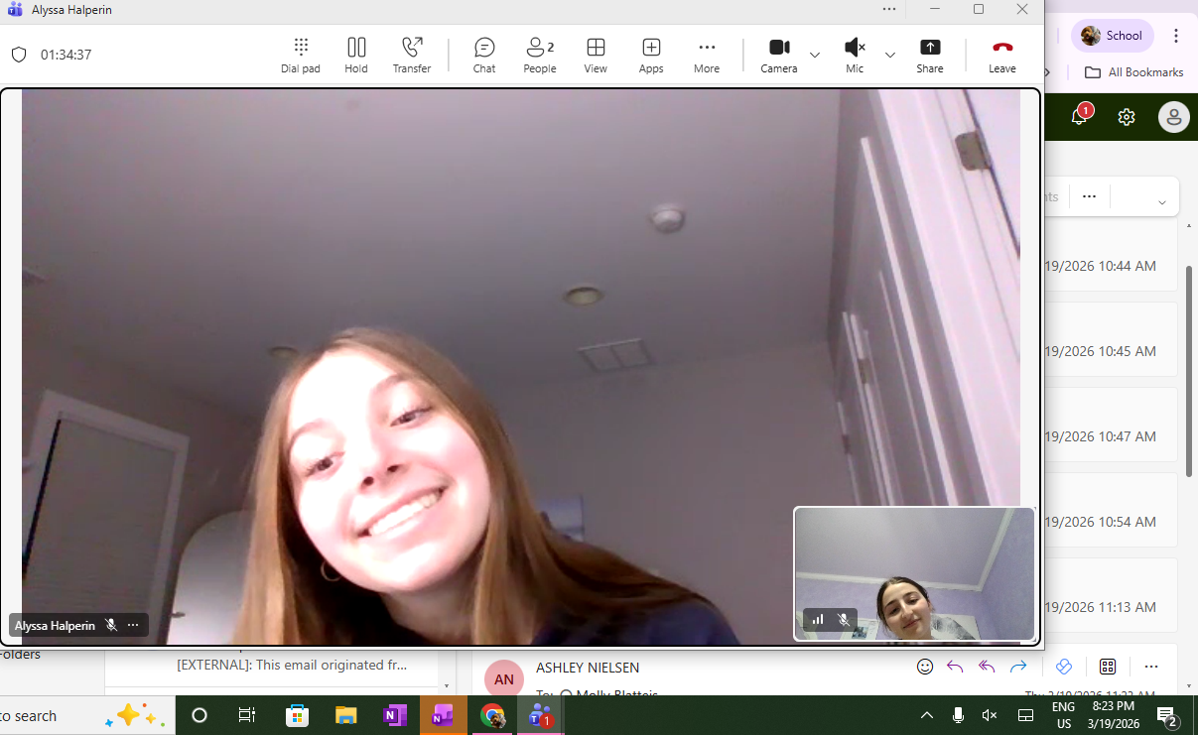Open the All Bookmarks folder

pyautogui.click(x=1134, y=72)
